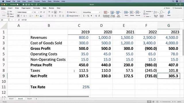
Task: Add a new sheet with plus button
Action: tap(36, 99)
